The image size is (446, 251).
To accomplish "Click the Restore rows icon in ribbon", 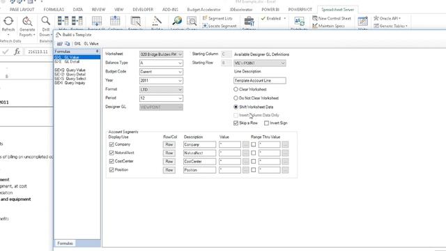I will click(77, 21).
